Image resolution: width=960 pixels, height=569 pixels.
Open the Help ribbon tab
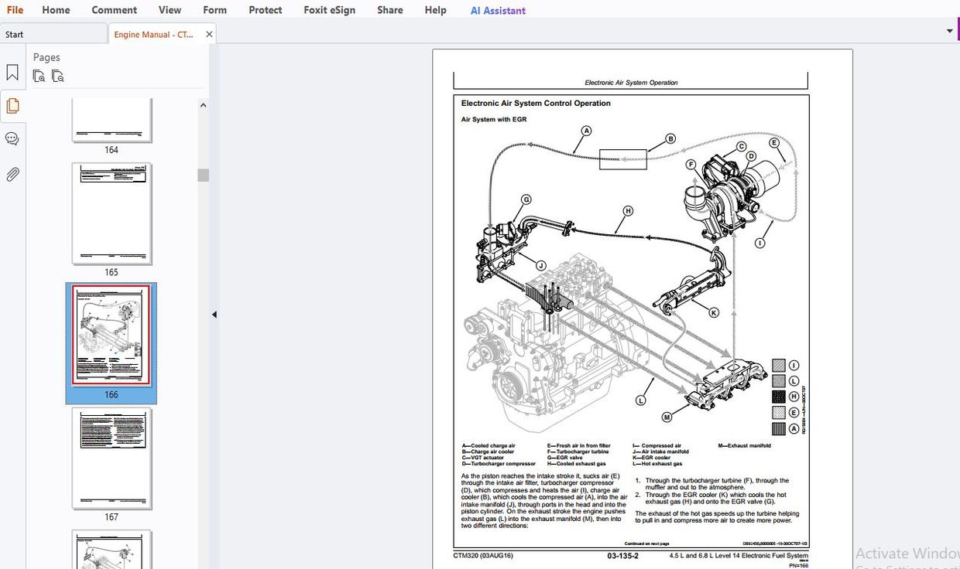pyautogui.click(x=436, y=10)
